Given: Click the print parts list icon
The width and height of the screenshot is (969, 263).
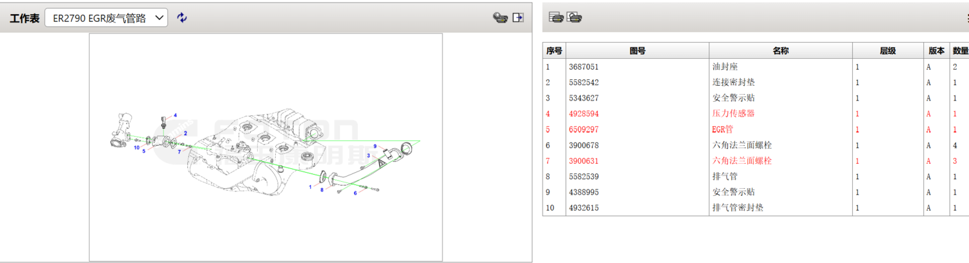Looking at the screenshot, I should pos(556,18).
